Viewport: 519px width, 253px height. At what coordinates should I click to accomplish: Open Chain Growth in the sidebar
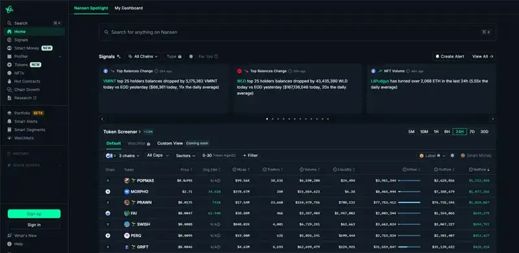pyautogui.click(x=27, y=90)
